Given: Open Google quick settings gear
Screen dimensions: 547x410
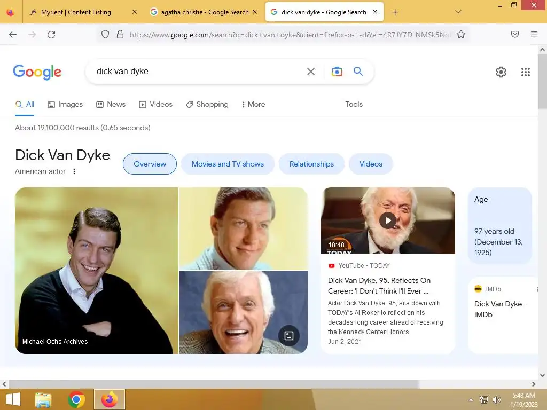Looking at the screenshot, I should pos(501,72).
